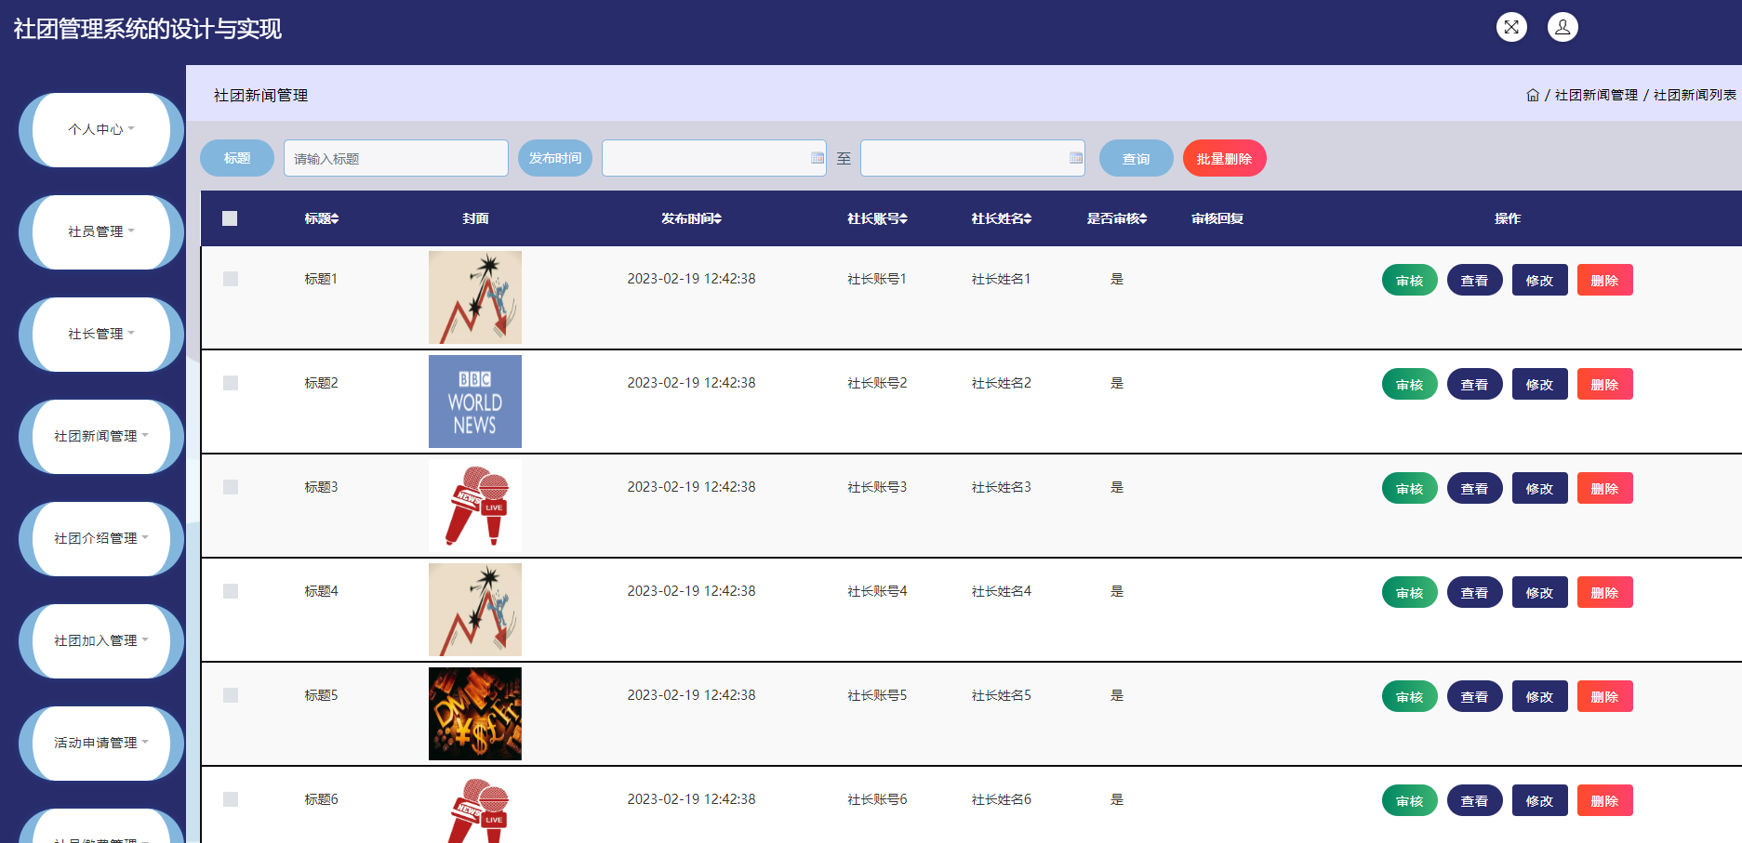Click the 批量删除 bulk delete button
The image size is (1742, 843).
[x=1225, y=158]
